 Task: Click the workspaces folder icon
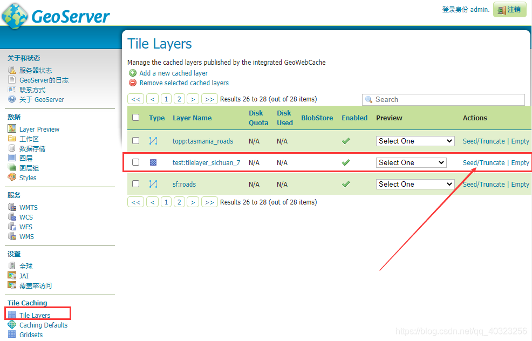point(12,139)
